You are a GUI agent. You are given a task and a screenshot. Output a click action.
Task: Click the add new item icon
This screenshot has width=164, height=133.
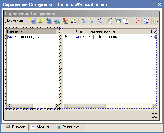tap(33, 21)
